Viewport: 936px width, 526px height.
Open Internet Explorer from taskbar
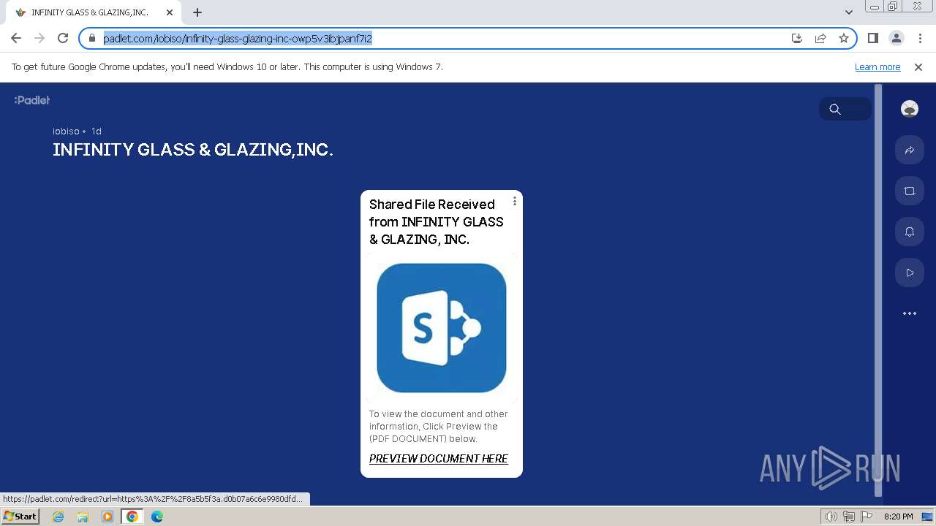pyautogui.click(x=58, y=517)
